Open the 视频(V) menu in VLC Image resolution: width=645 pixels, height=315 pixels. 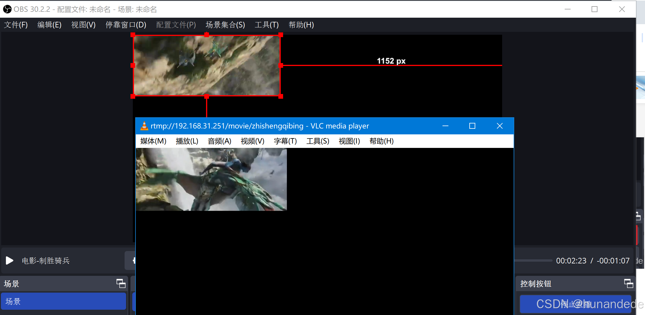pyautogui.click(x=252, y=141)
